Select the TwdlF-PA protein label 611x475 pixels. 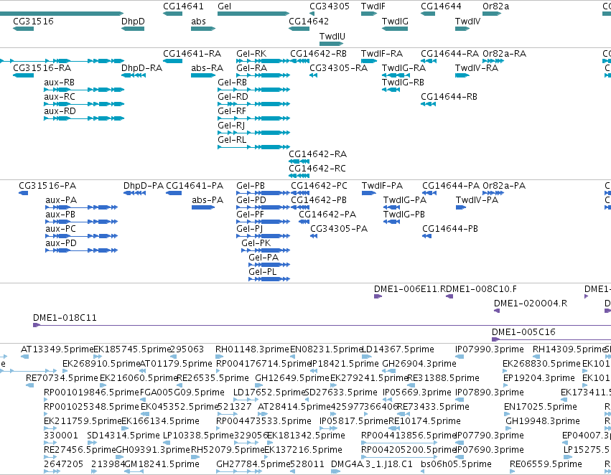382,186
